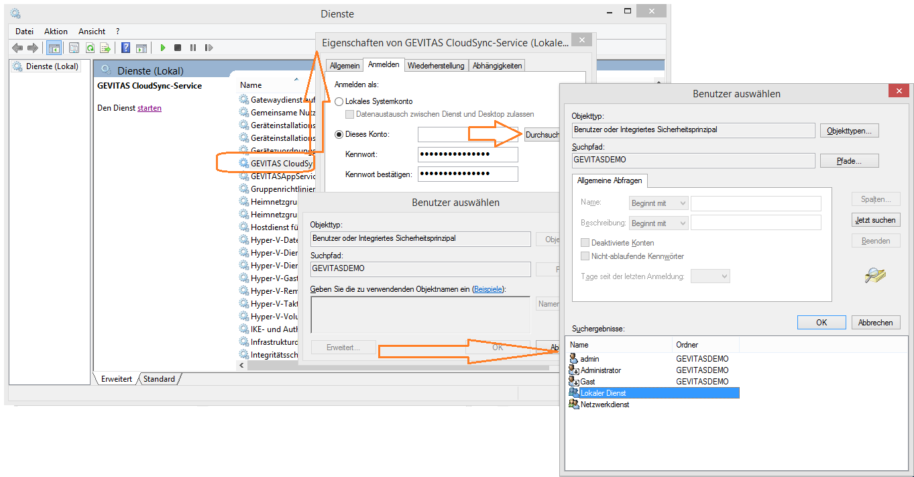Image resolution: width=914 pixels, height=477 pixels.
Task: Click the Ordner column header in results
Action: tap(705, 345)
